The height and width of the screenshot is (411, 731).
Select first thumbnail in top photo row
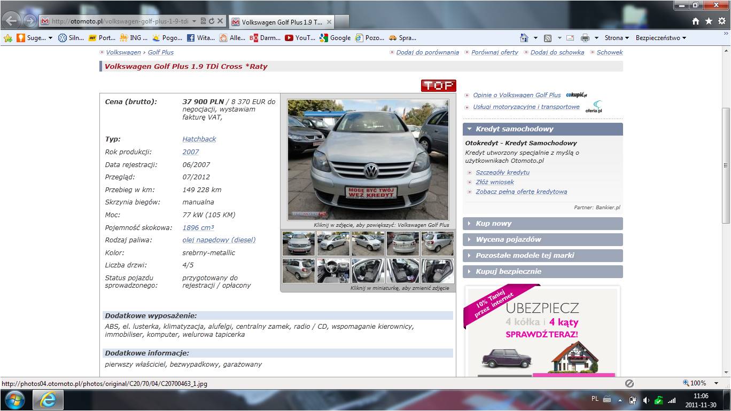click(x=298, y=243)
